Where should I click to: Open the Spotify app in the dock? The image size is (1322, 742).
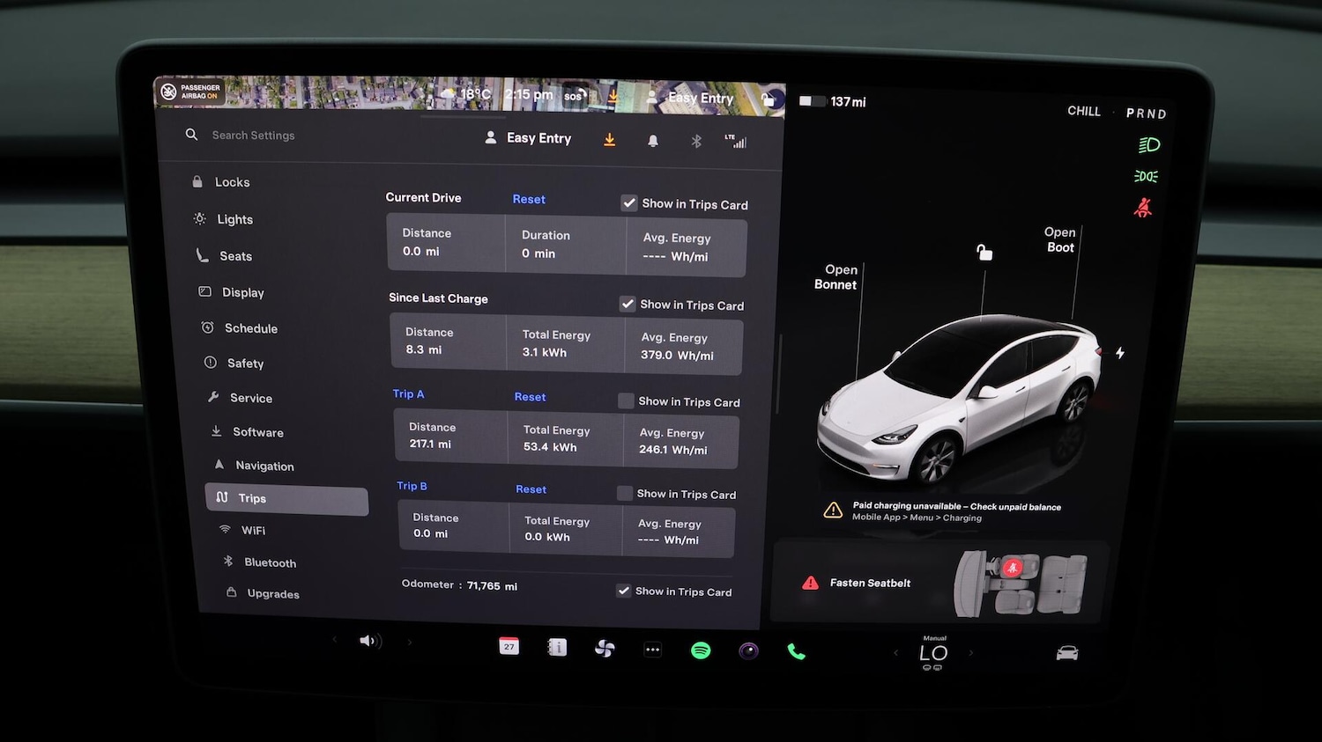tap(701, 650)
